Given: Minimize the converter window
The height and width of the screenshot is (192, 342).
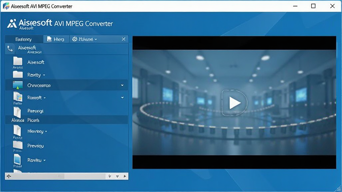Looking at the screenshot, I should pyautogui.click(x=295, y=6).
